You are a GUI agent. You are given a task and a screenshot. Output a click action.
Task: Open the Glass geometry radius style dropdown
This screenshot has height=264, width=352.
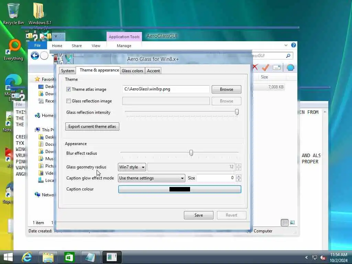pos(132,167)
